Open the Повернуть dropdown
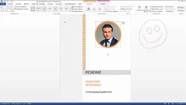This screenshot has width=186, height=105. pos(170,11)
